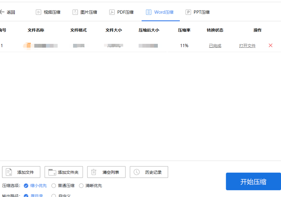Viewport: 281px width, 197px height.
Task: Click the 压缩后大小 column header
Action: point(149,30)
